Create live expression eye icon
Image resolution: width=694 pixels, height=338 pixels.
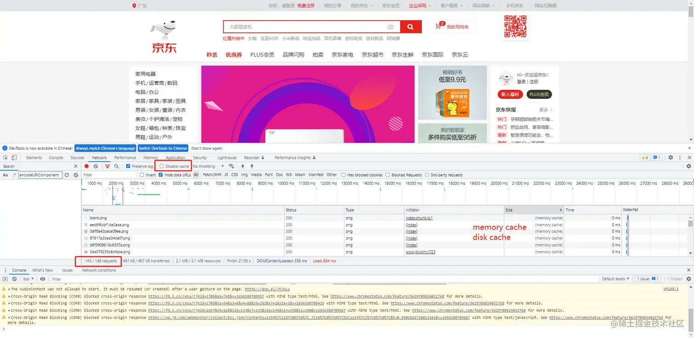point(43,279)
